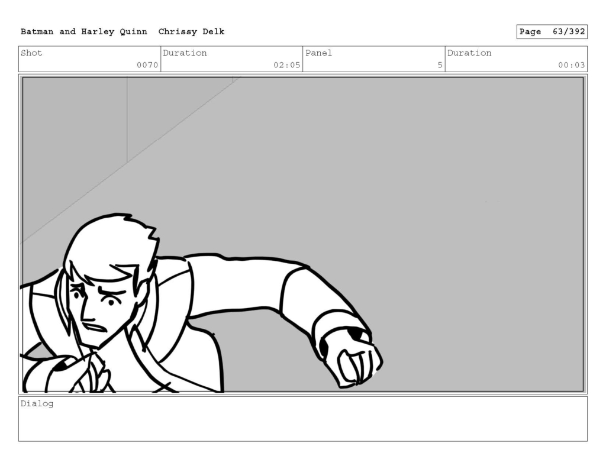The height and width of the screenshot is (469, 606).
Task: Select the "Page 63/392" page indicator
Action: (552, 32)
